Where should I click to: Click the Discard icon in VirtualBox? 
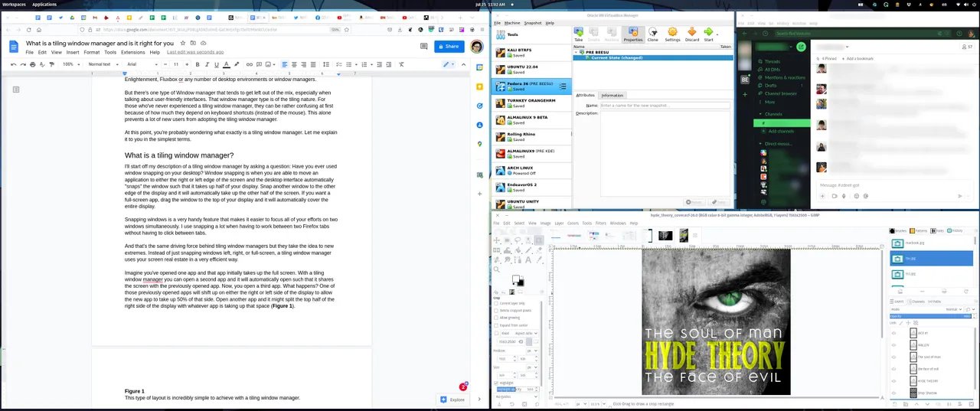point(692,33)
